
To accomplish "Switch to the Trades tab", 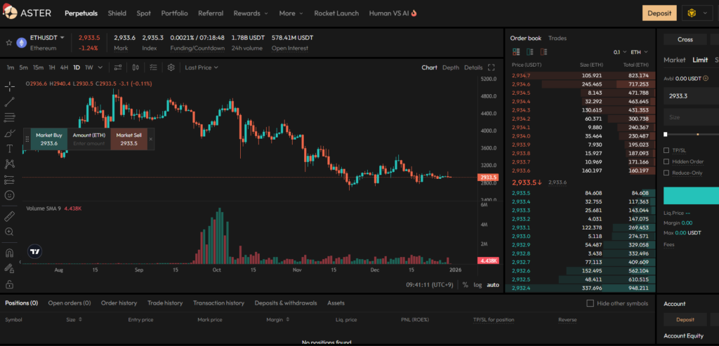I will [x=557, y=38].
